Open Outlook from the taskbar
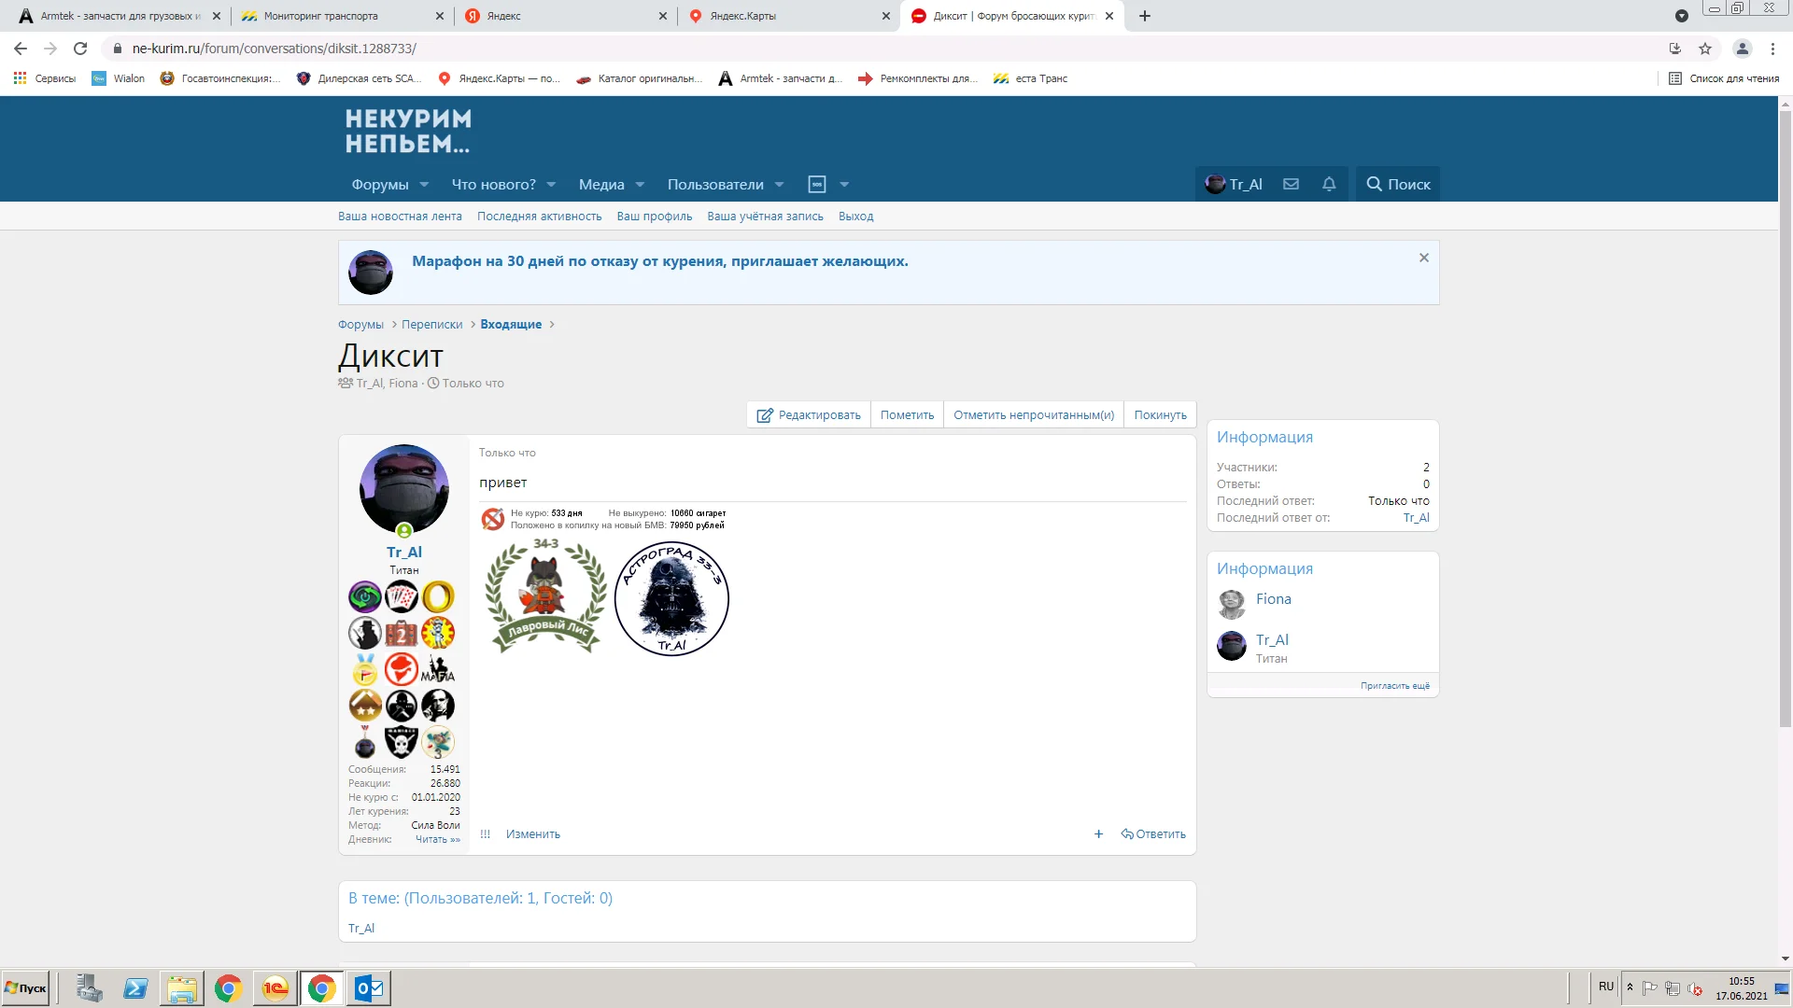Viewport: 1793px width, 1008px height. [x=369, y=988]
